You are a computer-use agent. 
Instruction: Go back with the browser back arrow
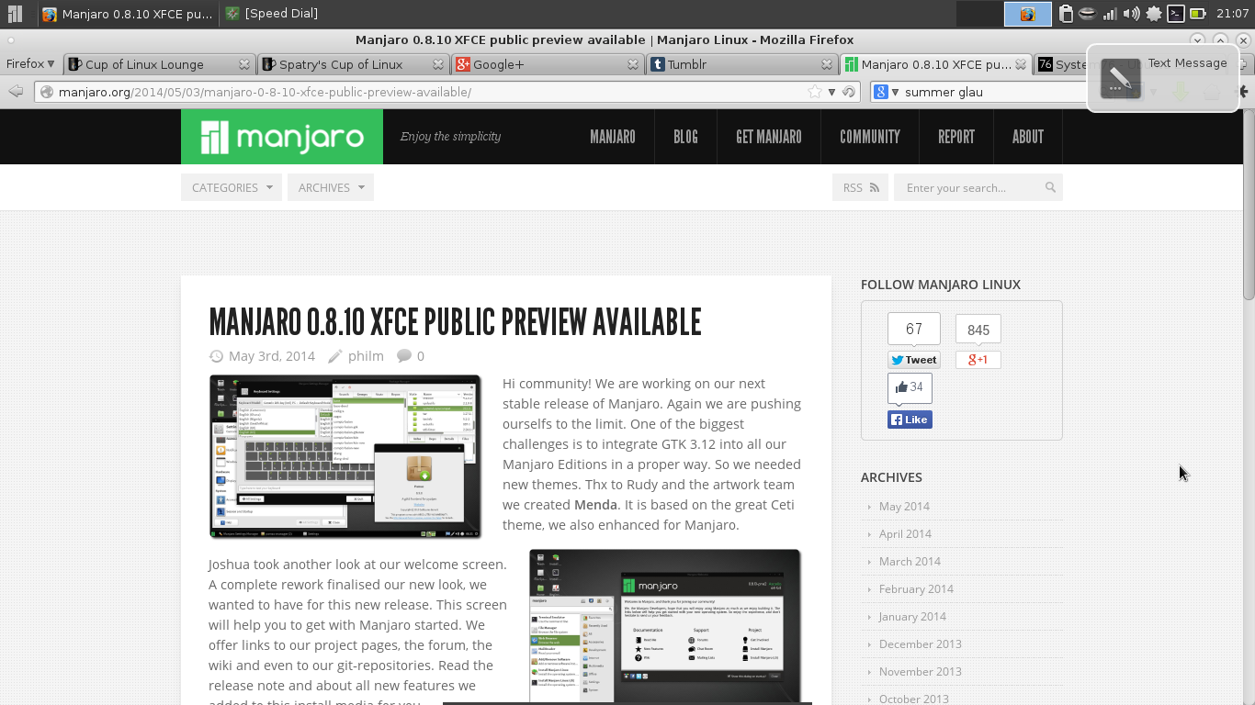click(16, 92)
